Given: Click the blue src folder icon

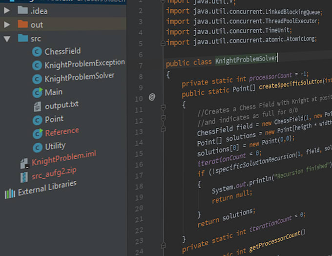Looking at the screenshot, I should tap(23, 38).
